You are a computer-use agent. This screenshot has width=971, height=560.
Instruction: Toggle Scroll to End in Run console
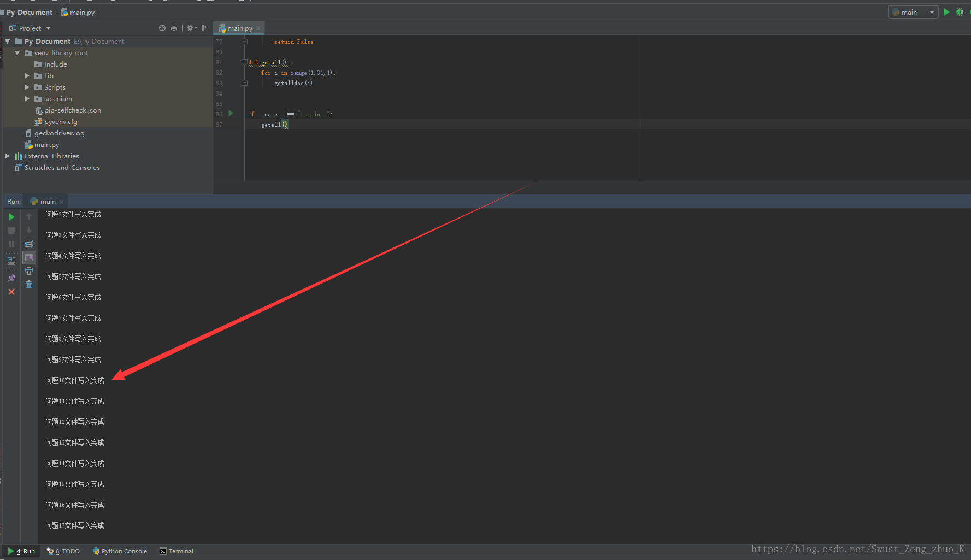[29, 257]
